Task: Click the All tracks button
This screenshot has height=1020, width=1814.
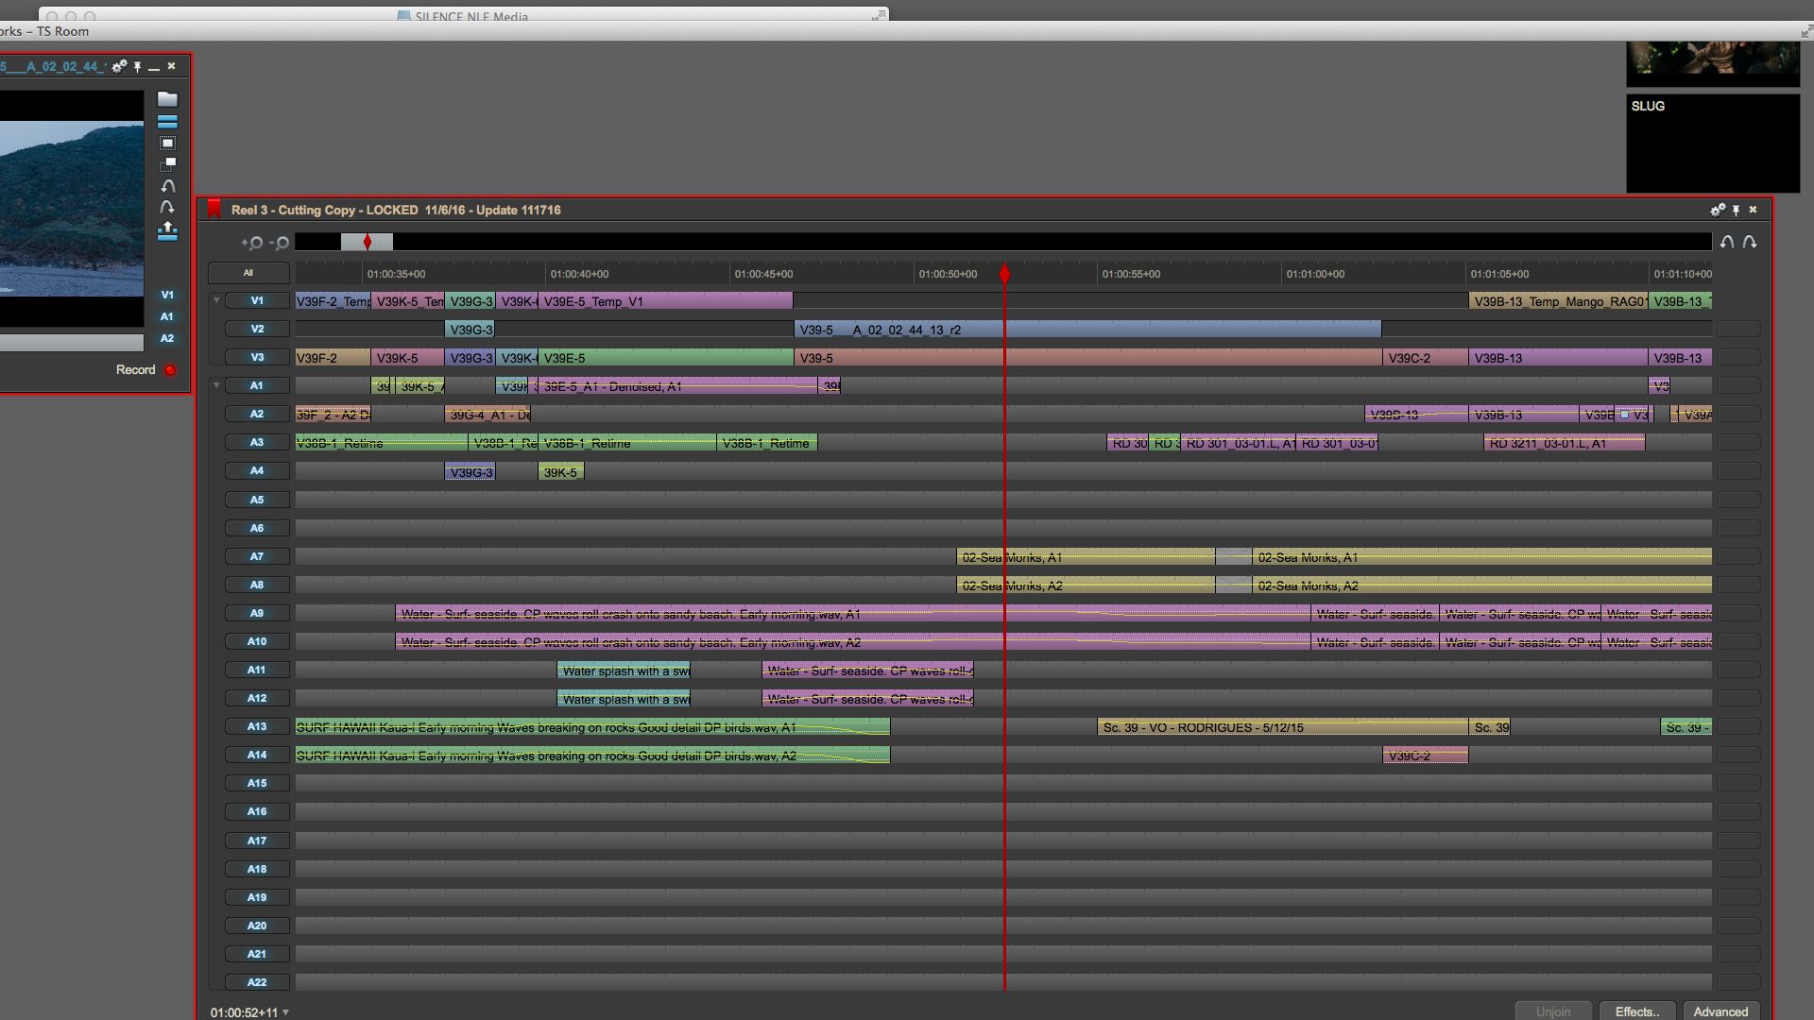Action: click(248, 273)
